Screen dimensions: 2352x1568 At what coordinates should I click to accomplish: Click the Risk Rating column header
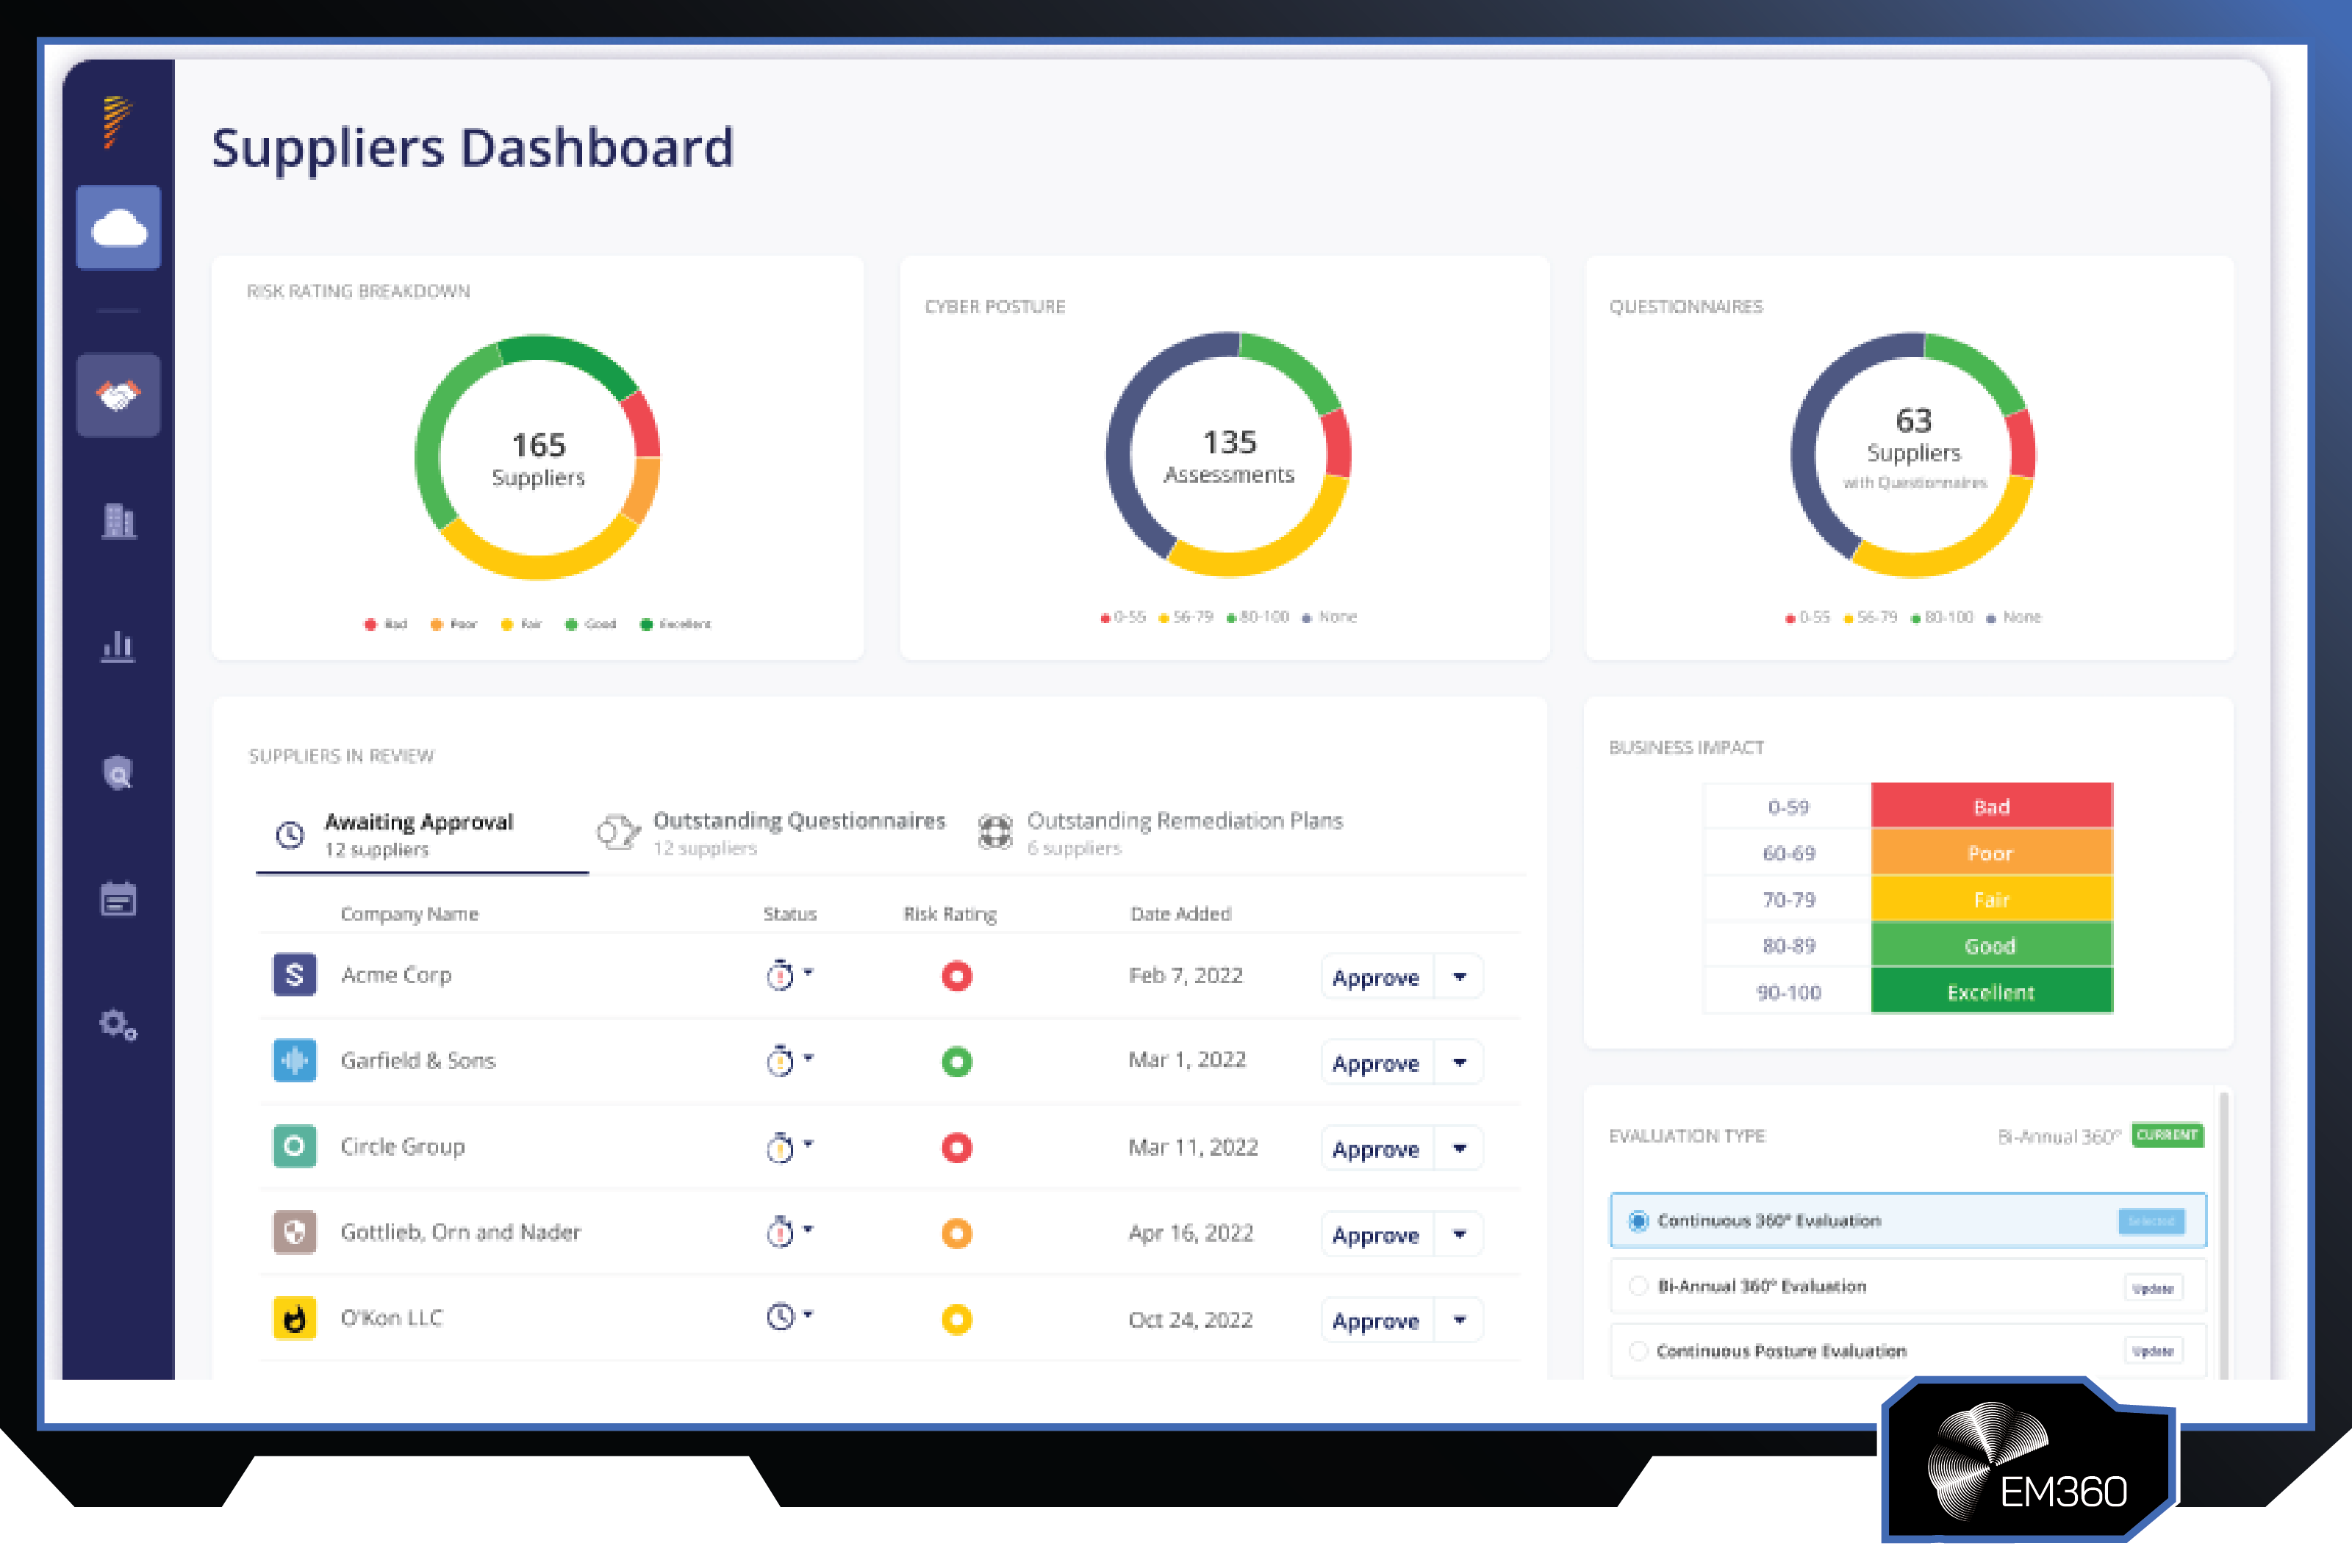coord(950,914)
